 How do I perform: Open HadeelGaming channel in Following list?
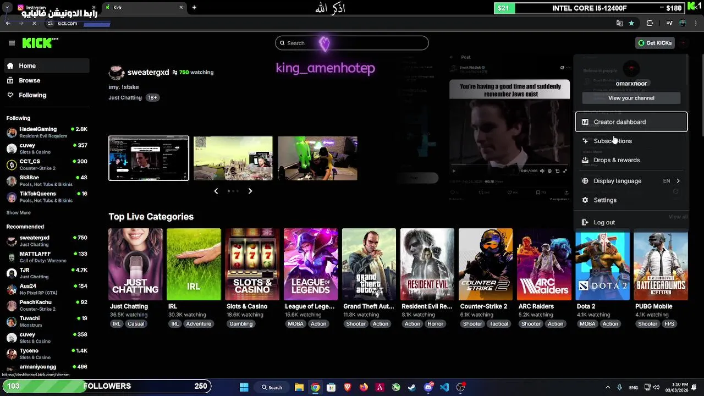47,132
